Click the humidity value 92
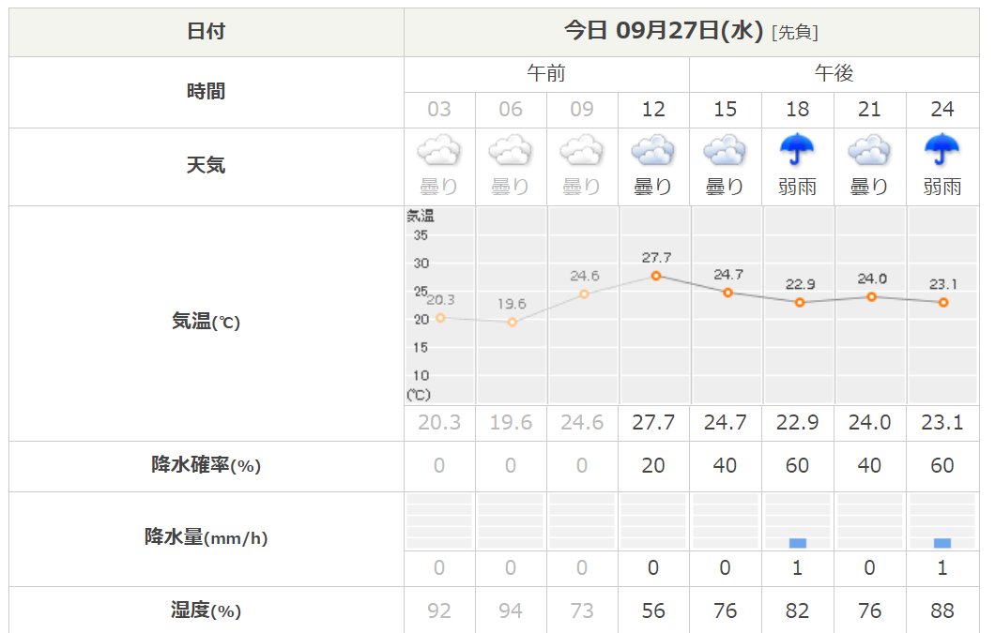Viewport: 995px width, 633px height. coord(439,610)
